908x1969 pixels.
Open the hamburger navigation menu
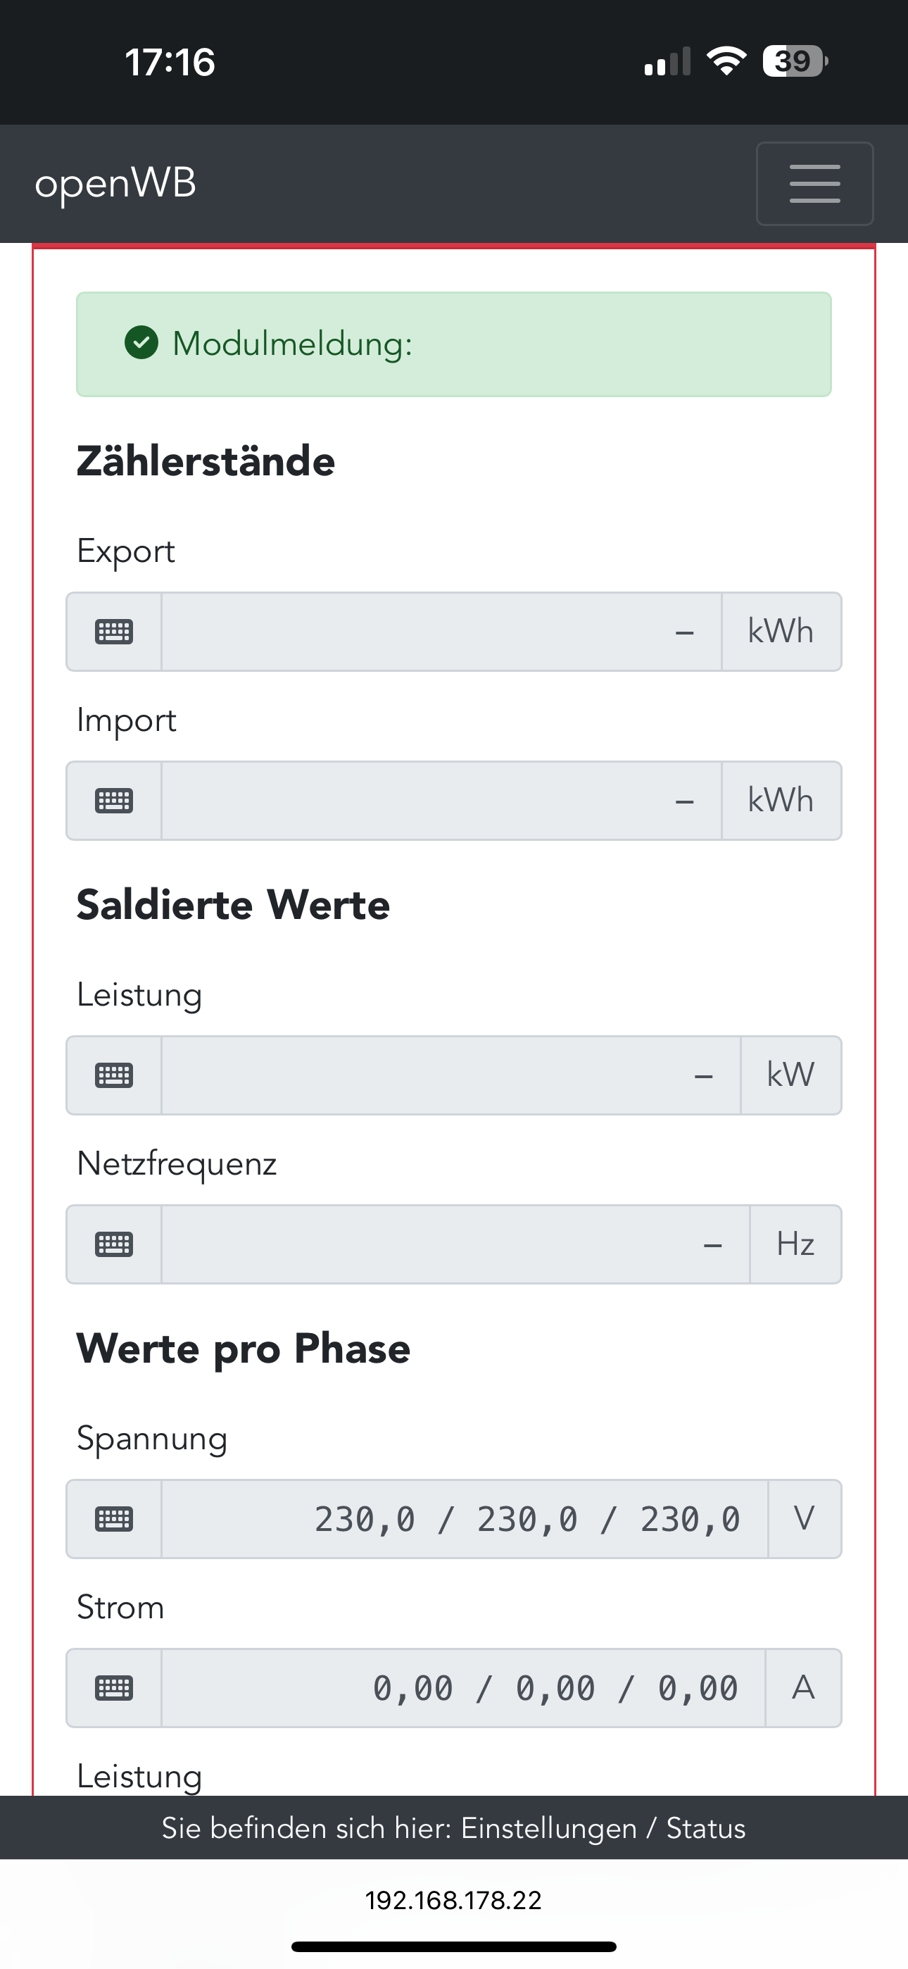[814, 183]
